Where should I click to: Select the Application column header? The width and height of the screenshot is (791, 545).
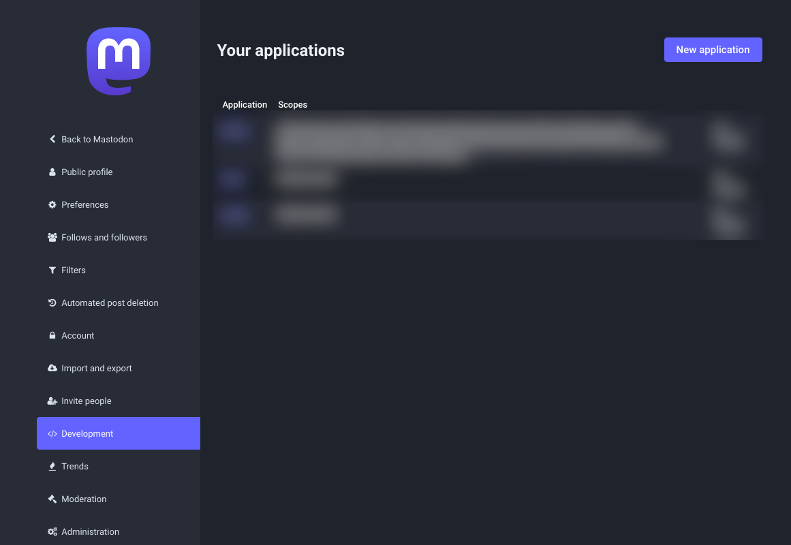click(245, 105)
